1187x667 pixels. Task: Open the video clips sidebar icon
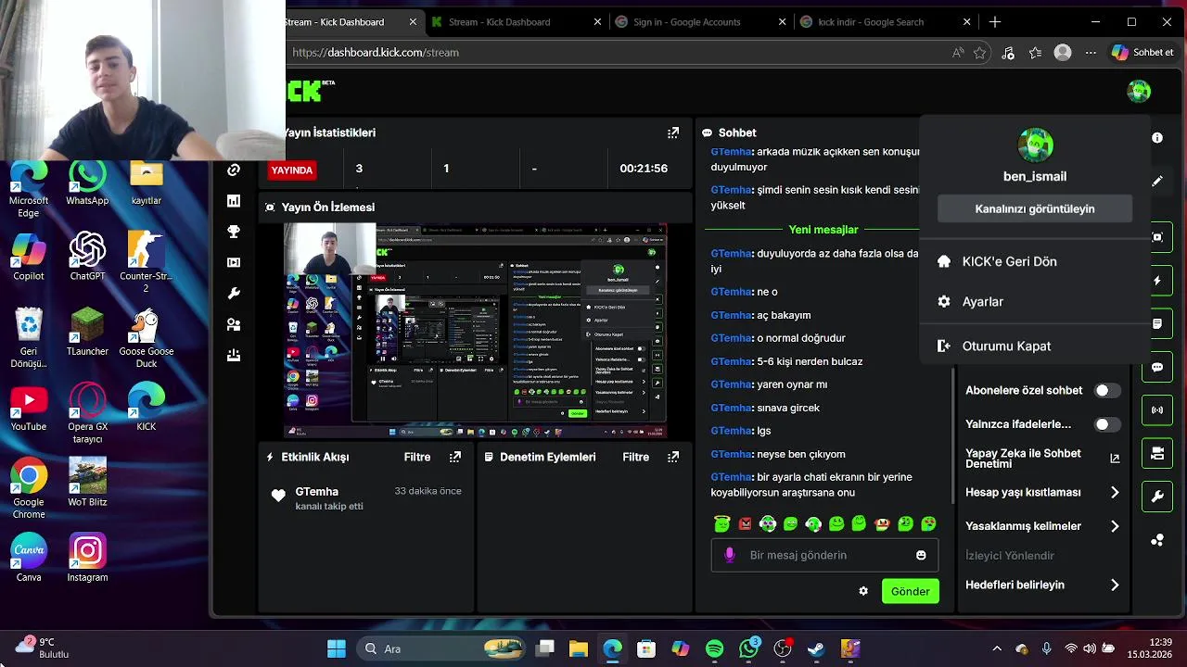[x=234, y=262]
